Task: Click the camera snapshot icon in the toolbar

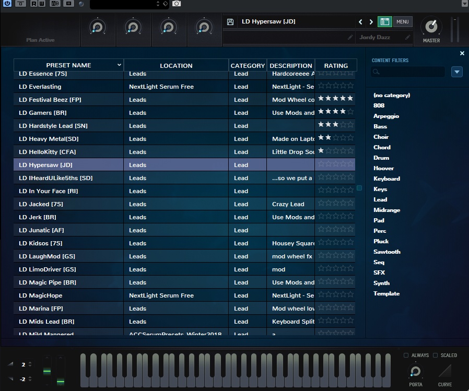Action: pos(177,4)
